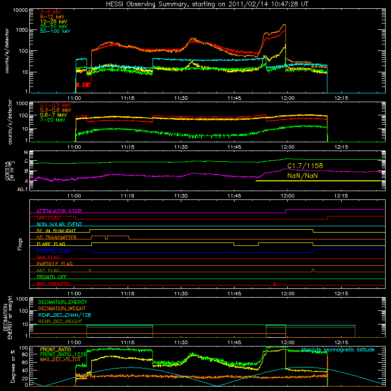Click the A0.1 label on GOES axis
Image resolution: width=391 pixels, height=391 pixels.
(22, 189)
